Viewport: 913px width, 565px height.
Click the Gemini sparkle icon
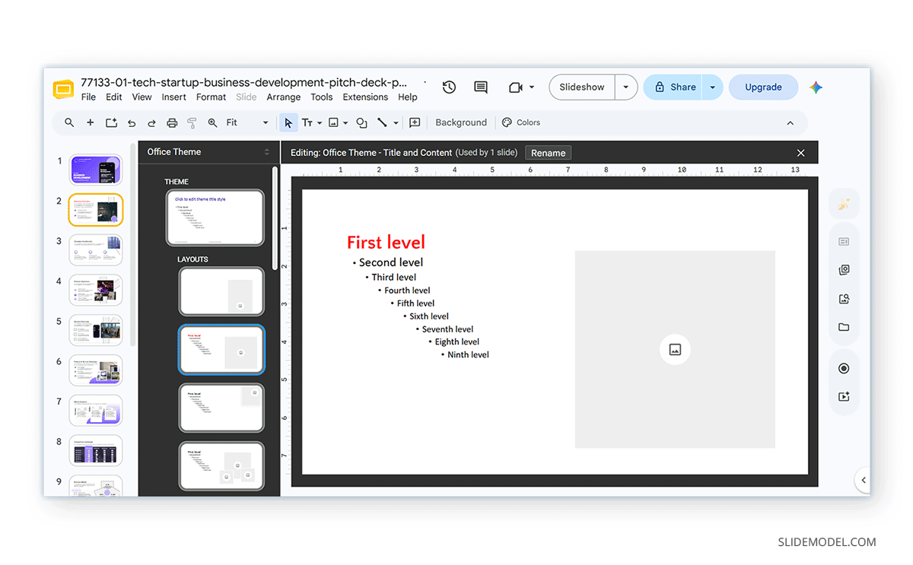click(x=816, y=87)
